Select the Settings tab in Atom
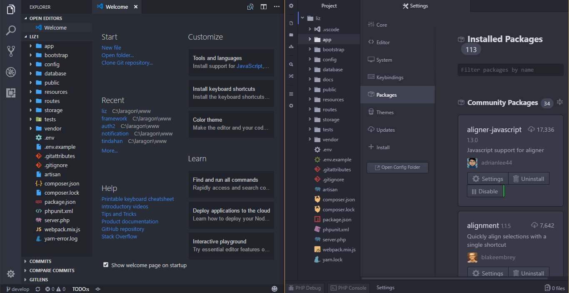This screenshot has height=293, width=569. click(415, 6)
